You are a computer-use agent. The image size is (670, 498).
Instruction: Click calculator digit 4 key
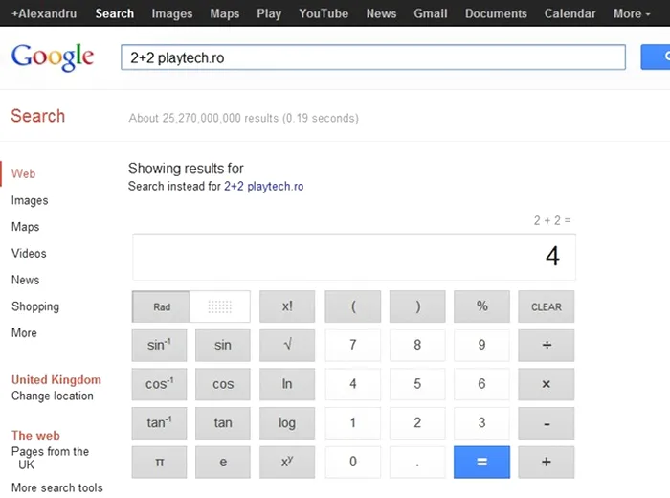353,384
